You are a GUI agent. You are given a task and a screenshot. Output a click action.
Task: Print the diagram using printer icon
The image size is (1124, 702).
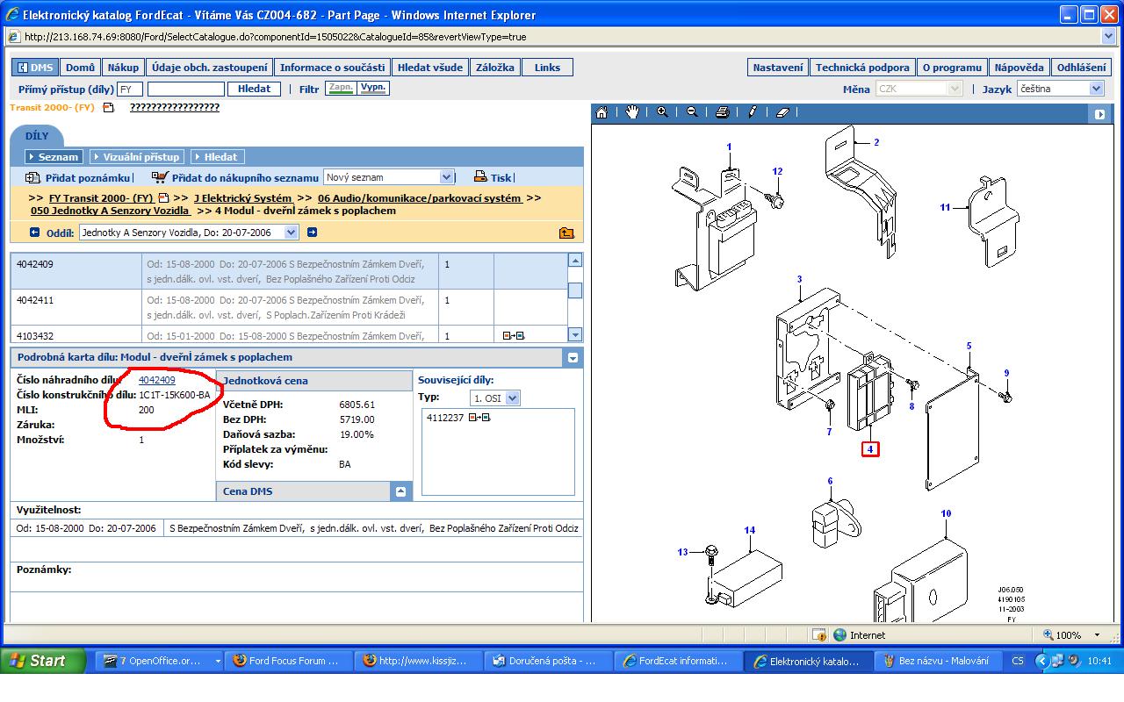[722, 112]
